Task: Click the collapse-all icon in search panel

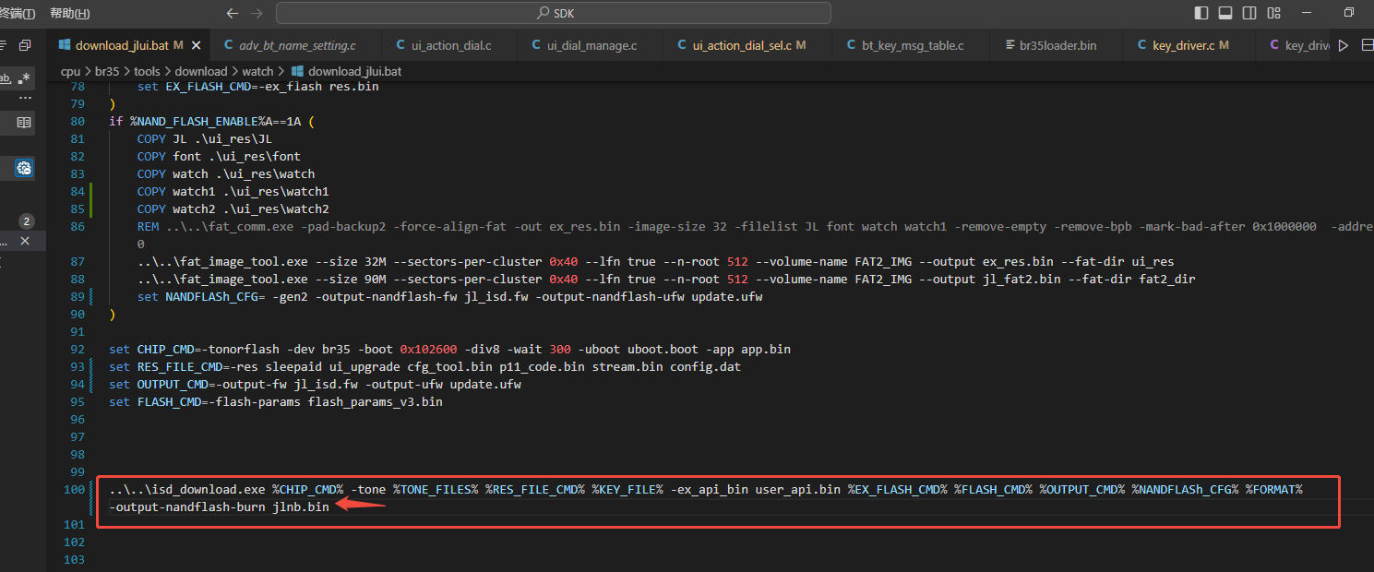Action: click(25, 45)
